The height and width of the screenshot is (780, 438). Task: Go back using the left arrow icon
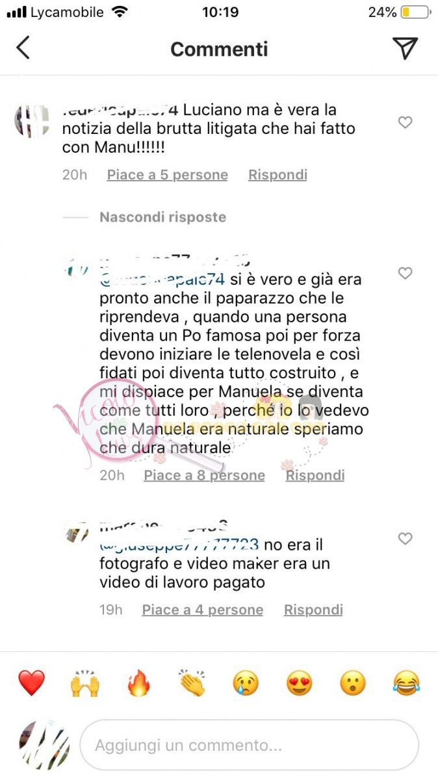[x=23, y=48]
